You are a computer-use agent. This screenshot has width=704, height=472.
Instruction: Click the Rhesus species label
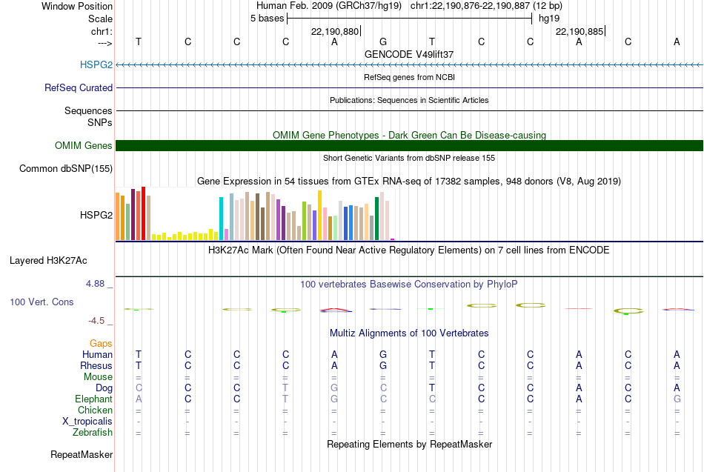tap(96, 365)
